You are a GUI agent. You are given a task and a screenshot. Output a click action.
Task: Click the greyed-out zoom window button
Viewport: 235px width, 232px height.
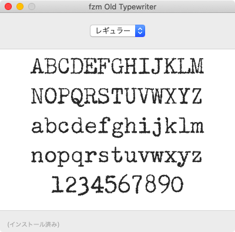click(x=32, y=6)
